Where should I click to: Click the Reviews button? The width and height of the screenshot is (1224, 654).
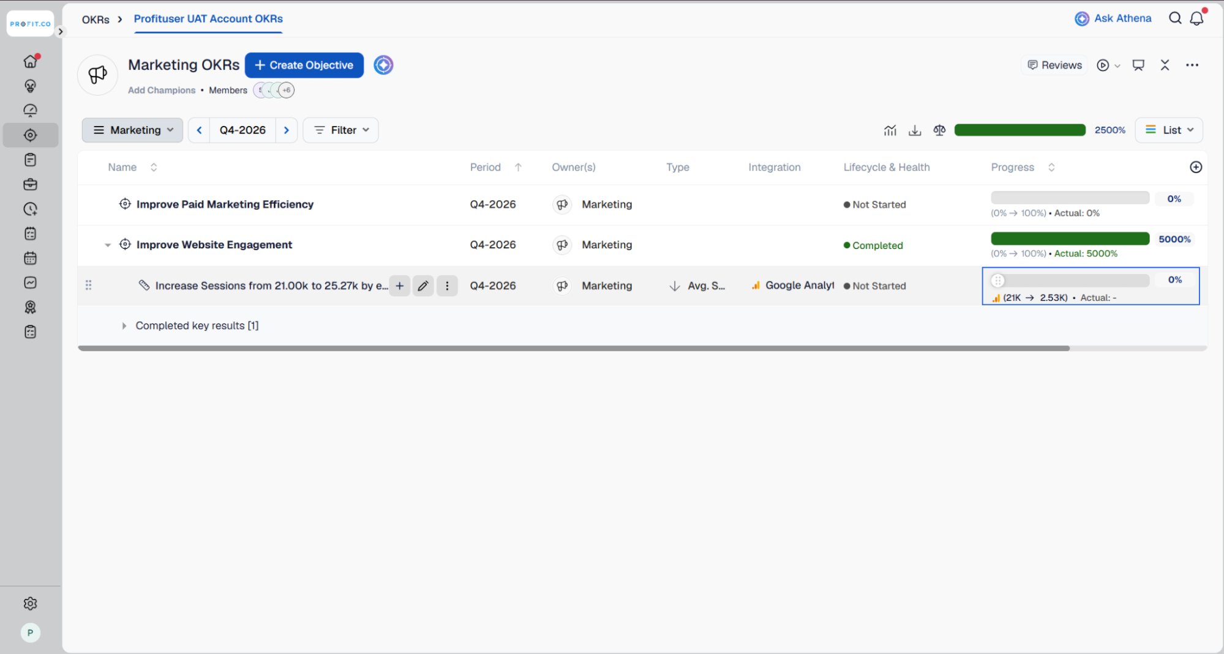click(x=1054, y=65)
